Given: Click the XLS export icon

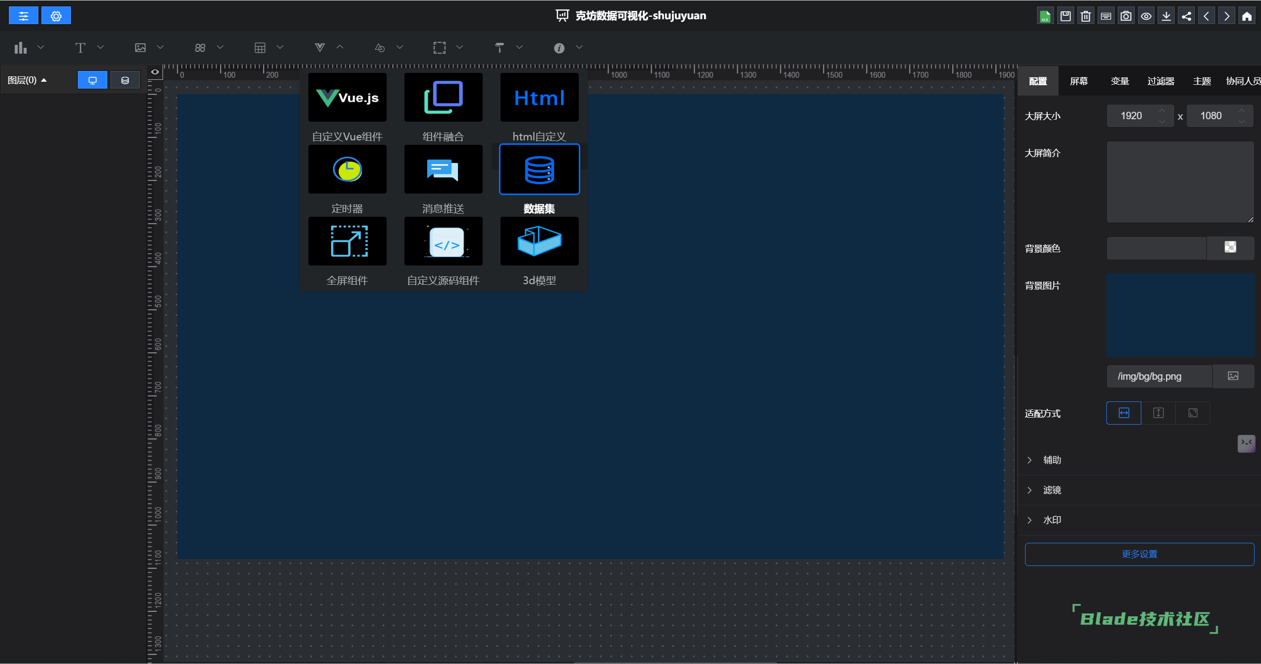Looking at the screenshot, I should pyautogui.click(x=1045, y=16).
